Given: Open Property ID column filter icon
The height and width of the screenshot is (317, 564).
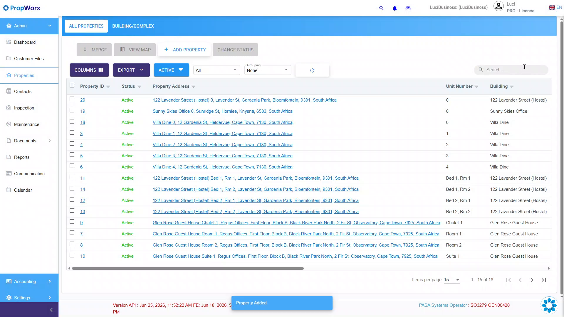Looking at the screenshot, I should pyautogui.click(x=108, y=86).
